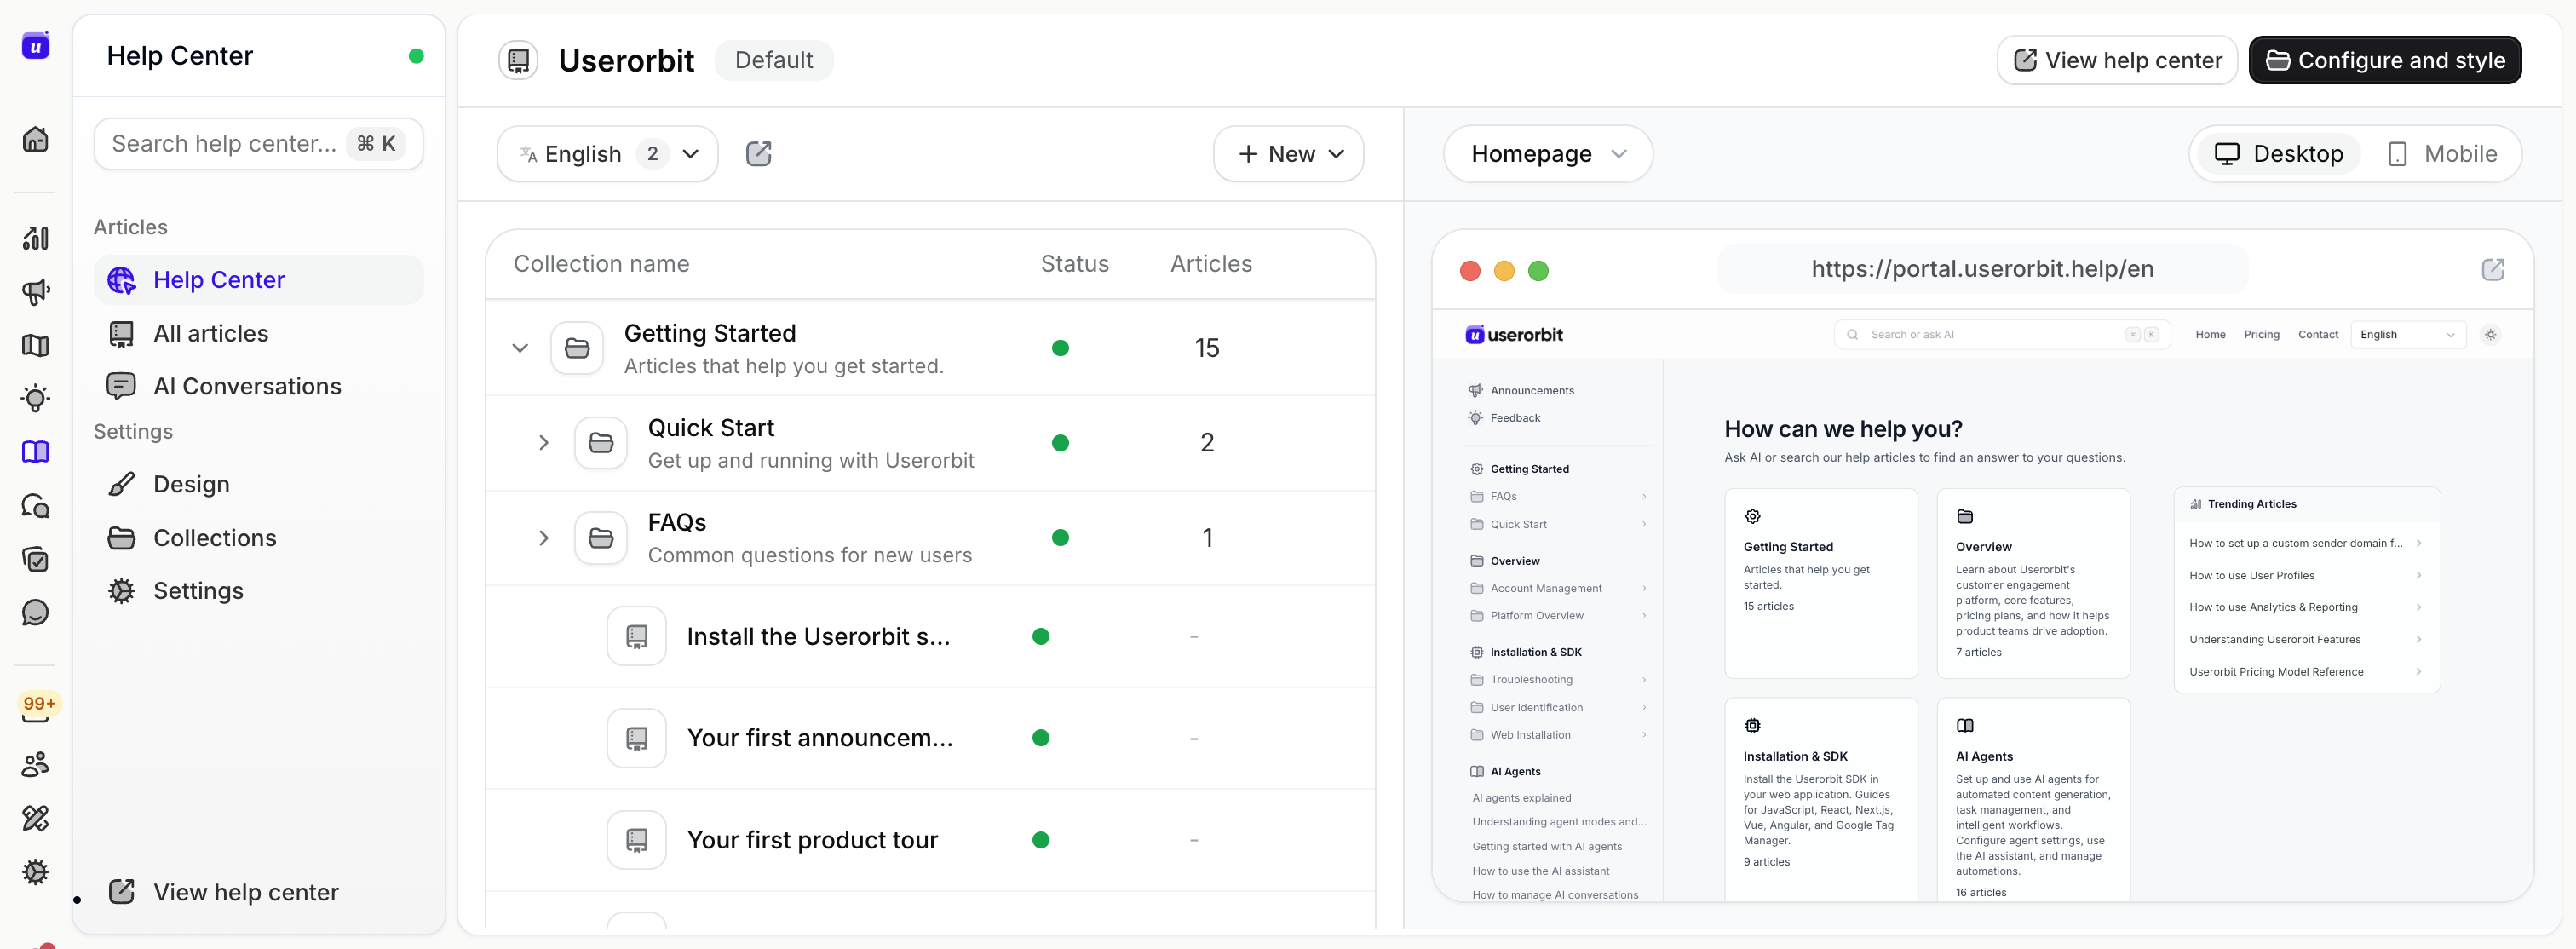Focus the Search help center field
The height and width of the screenshot is (949, 2576).
click(x=259, y=144)
